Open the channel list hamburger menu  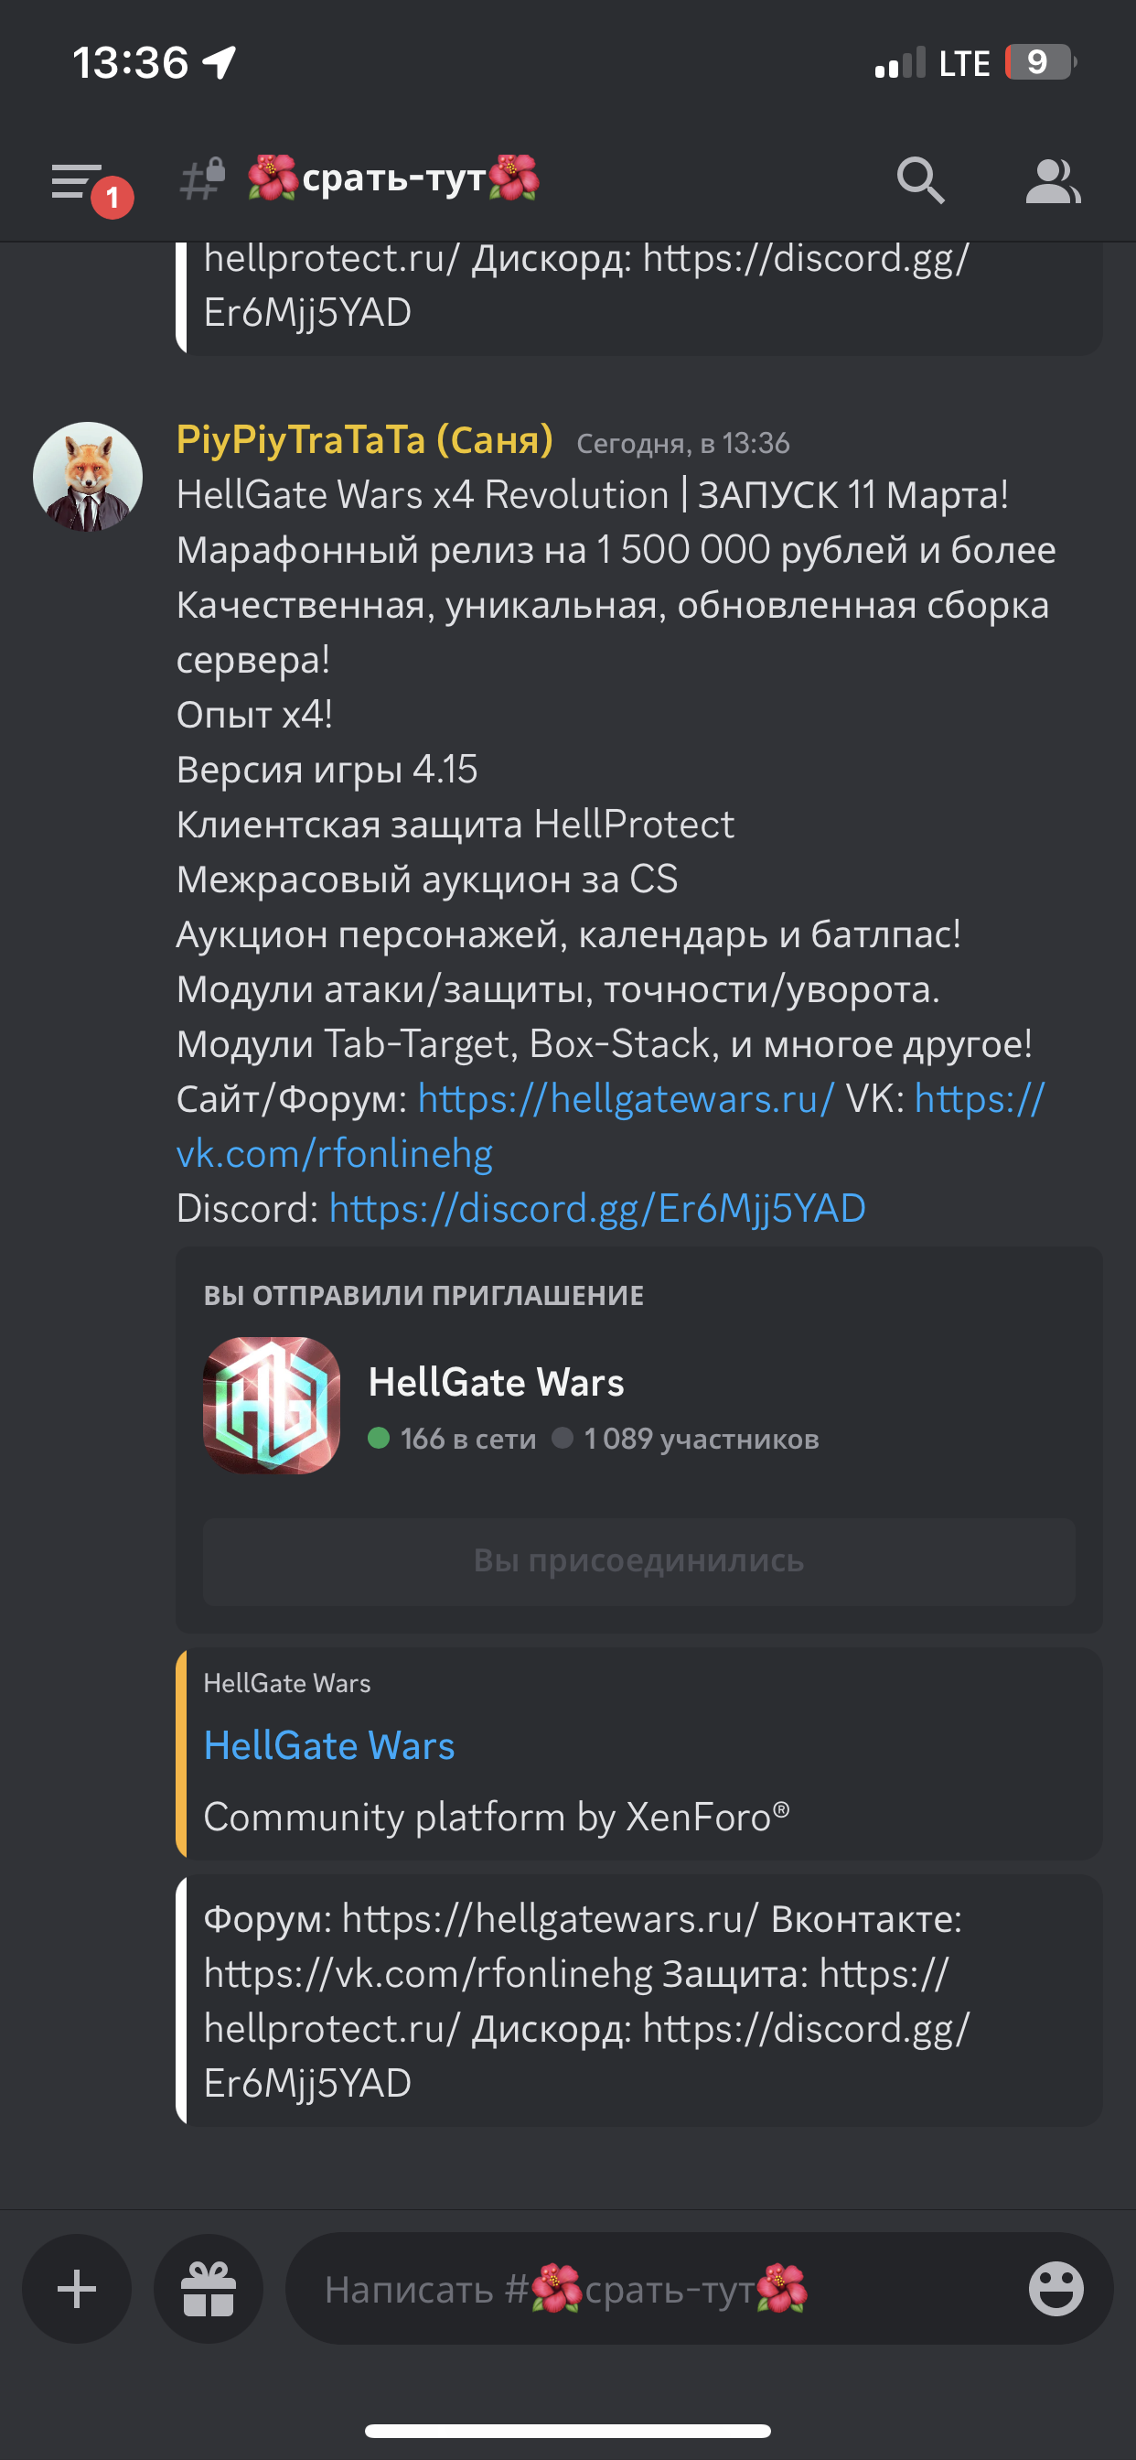(79, 180)
